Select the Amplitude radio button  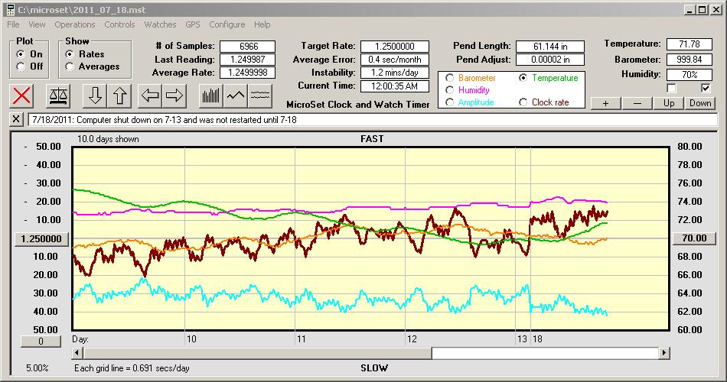[x=449, y=102]
